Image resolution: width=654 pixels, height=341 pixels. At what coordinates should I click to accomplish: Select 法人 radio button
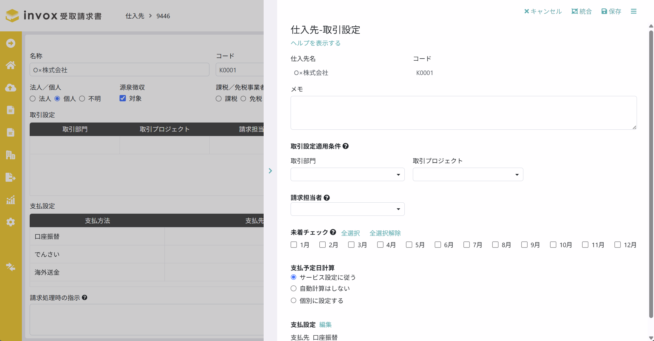(33, 99)
